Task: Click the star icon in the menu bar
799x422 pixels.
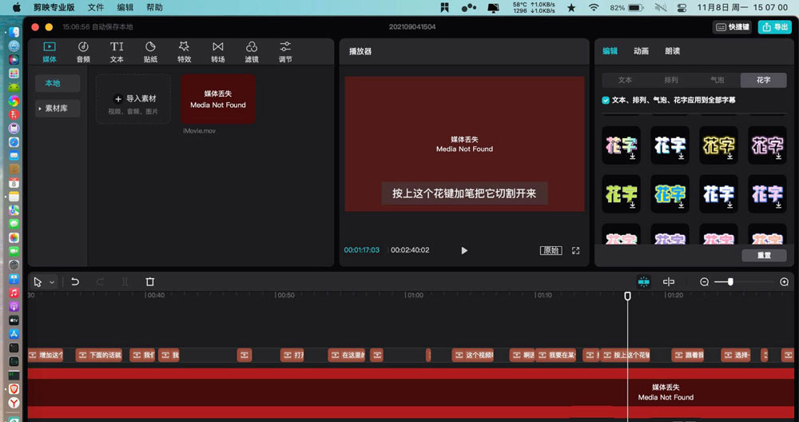Action: [x=571, y=8]
